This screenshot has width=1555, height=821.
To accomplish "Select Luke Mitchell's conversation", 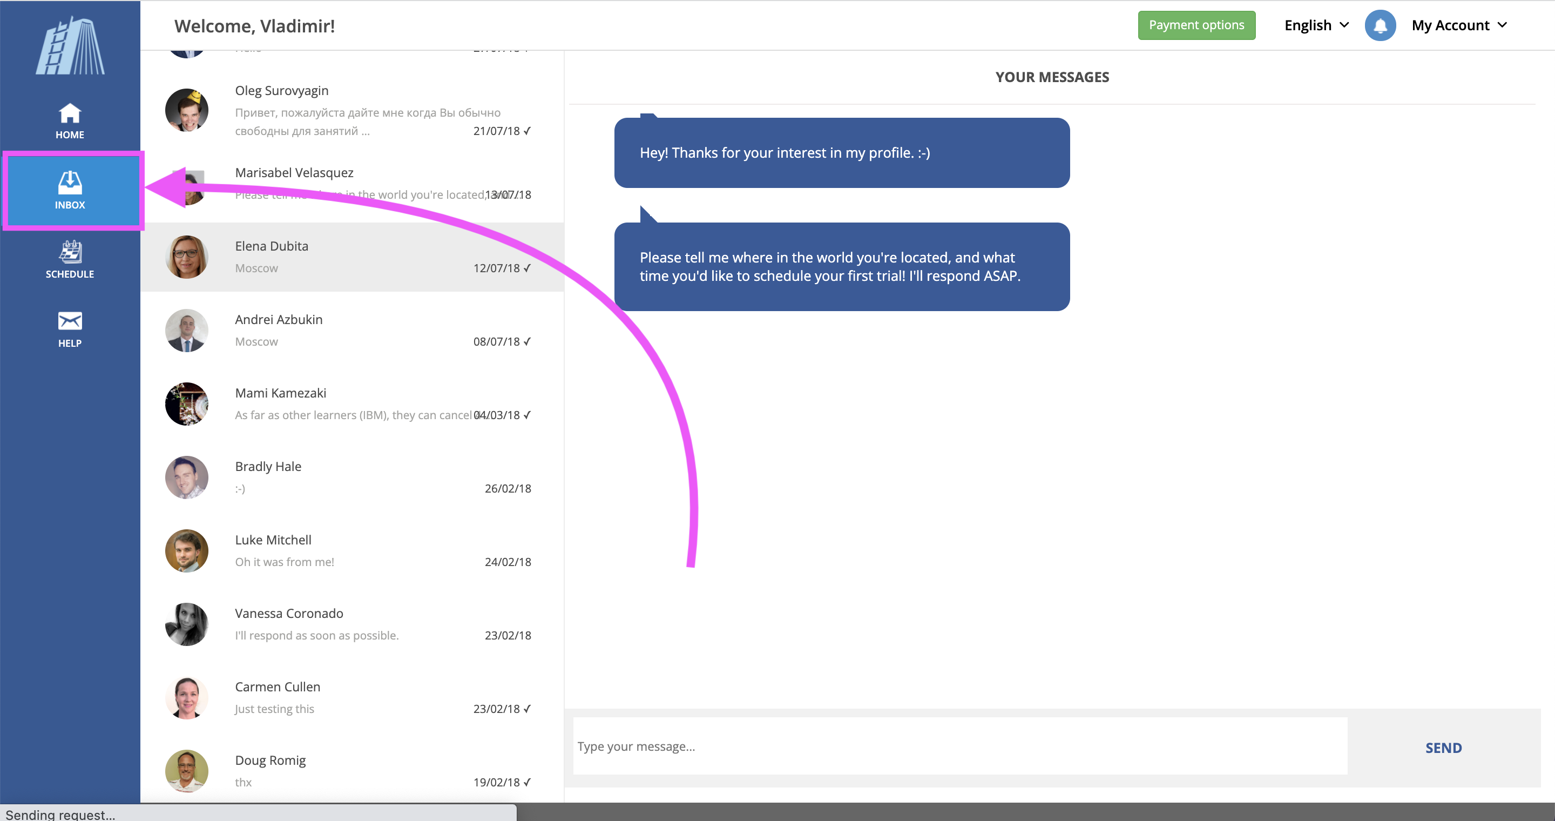I will (x=352, y=550).
